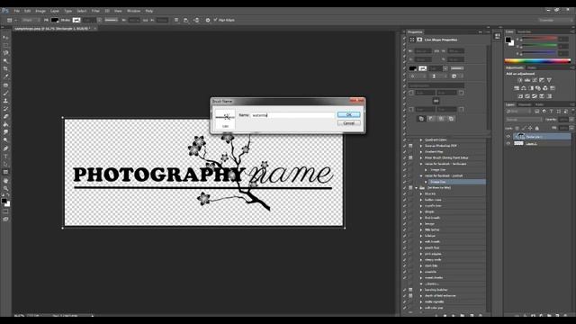The width and height of the screenshot is (576, 324).
Task: Click the brush Name input field
Action: (292, 115)
